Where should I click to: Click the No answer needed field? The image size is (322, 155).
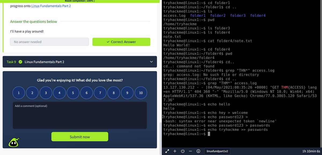tap(49, 42)
